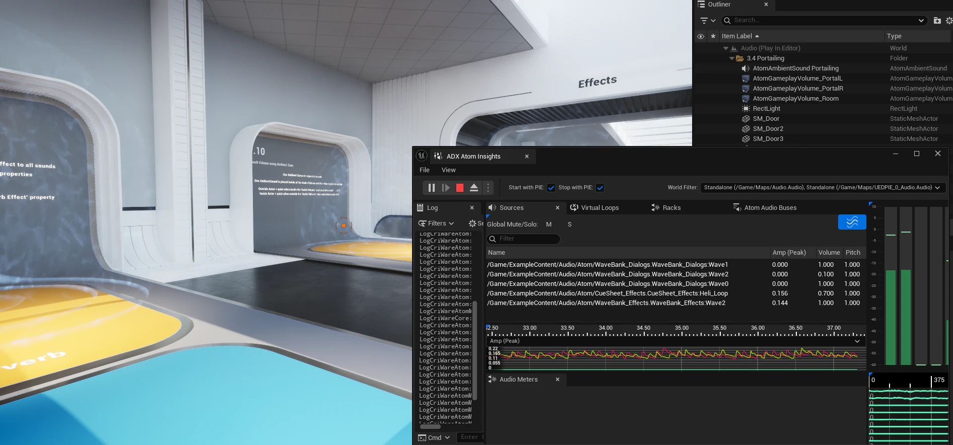Open the View menu in Atom Insights
The image size is (953, 445).
[x=448, y=170]
